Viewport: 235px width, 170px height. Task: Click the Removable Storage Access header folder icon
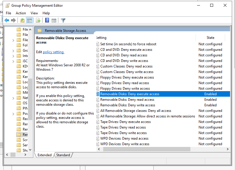(39, 30)
